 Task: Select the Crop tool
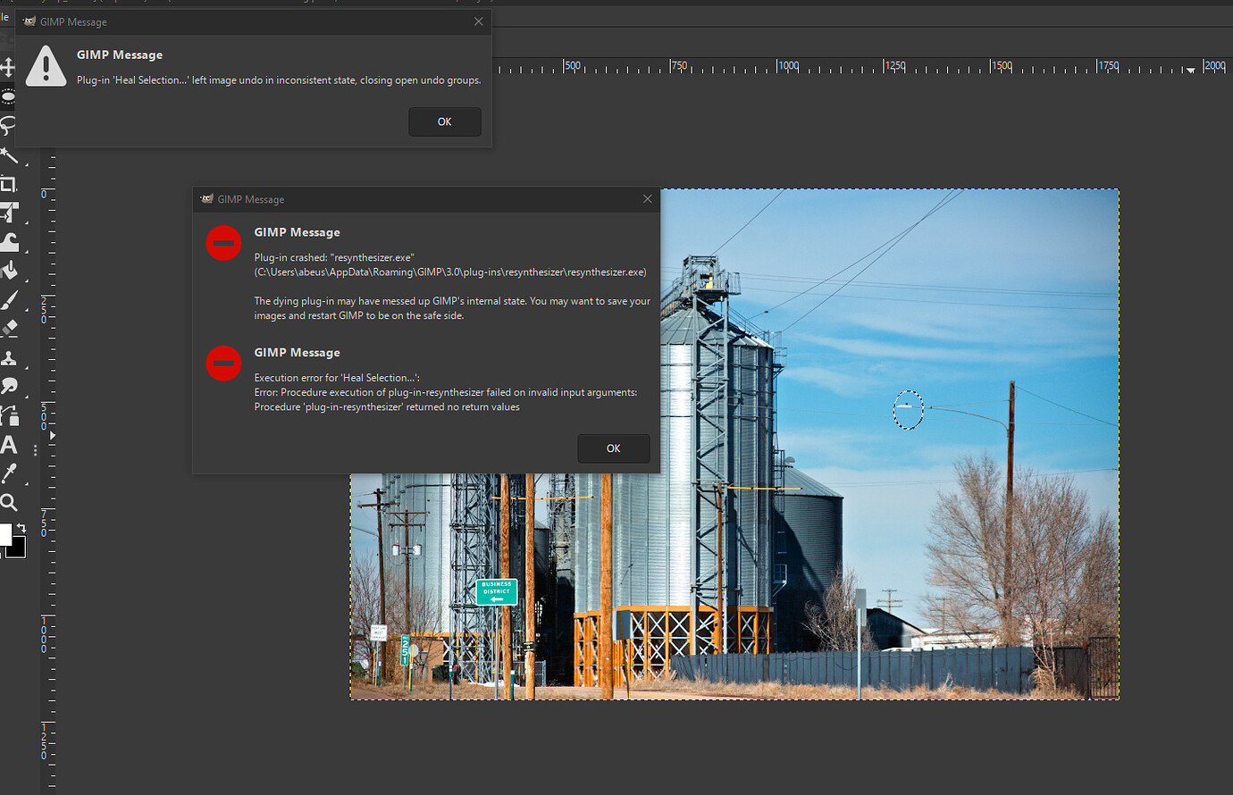click(9, 185)
